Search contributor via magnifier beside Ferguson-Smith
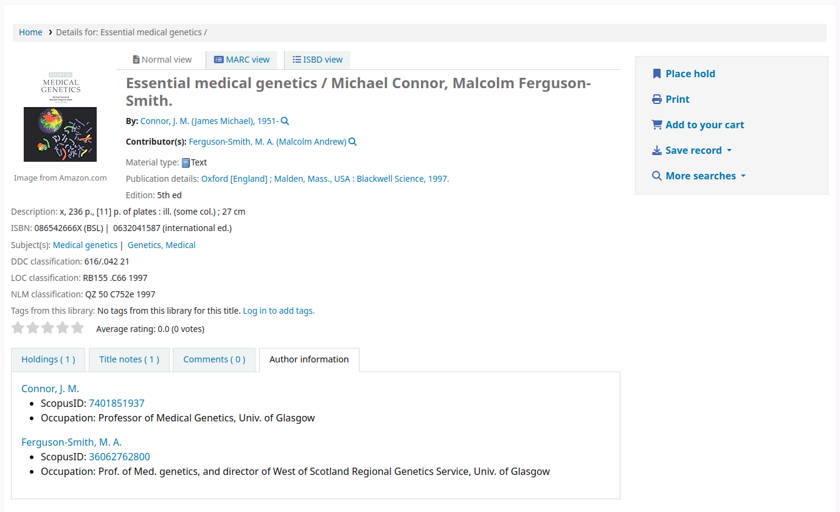Image resolution: width=840 pixels, height=512 pixels. 352,141
